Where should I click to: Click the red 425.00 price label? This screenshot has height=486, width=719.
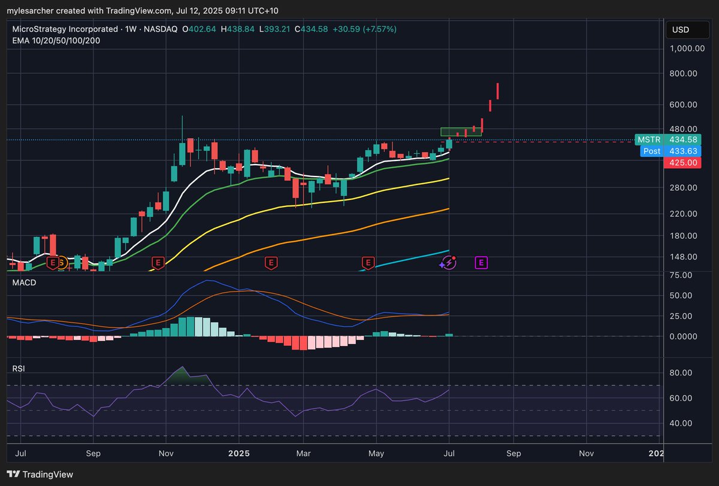[x=682, y=163]
